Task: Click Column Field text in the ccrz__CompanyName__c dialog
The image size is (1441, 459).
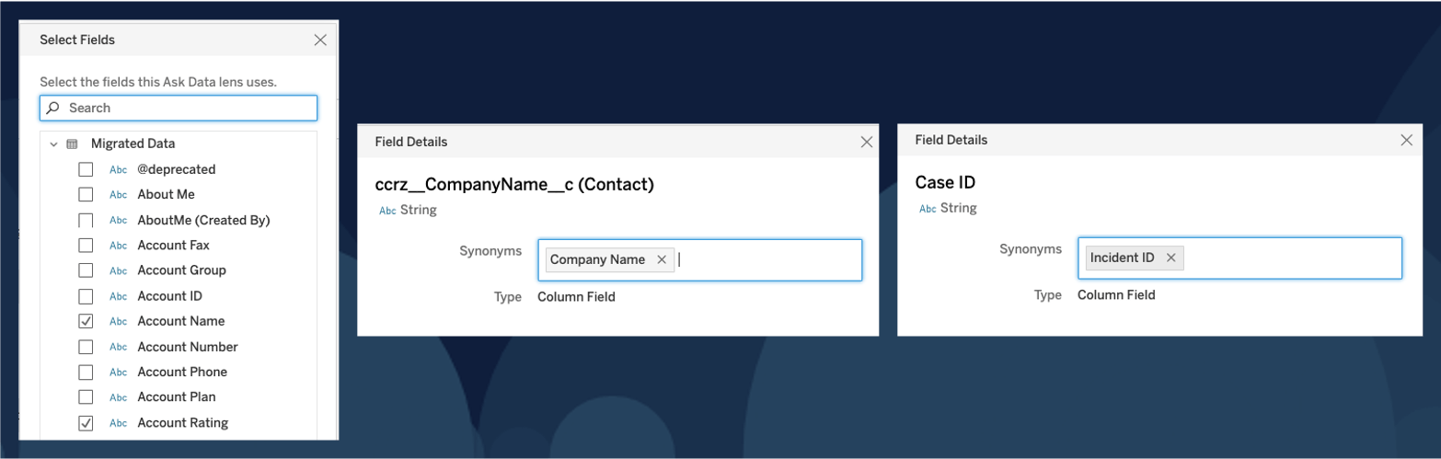Action: [x=576, y=297]
